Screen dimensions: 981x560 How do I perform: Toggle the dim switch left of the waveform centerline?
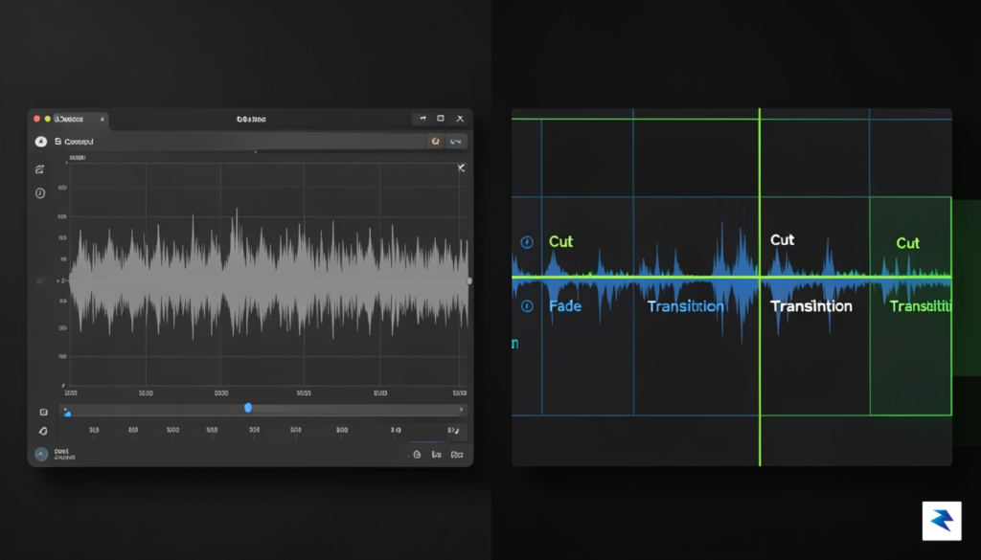tap(41, 280)
